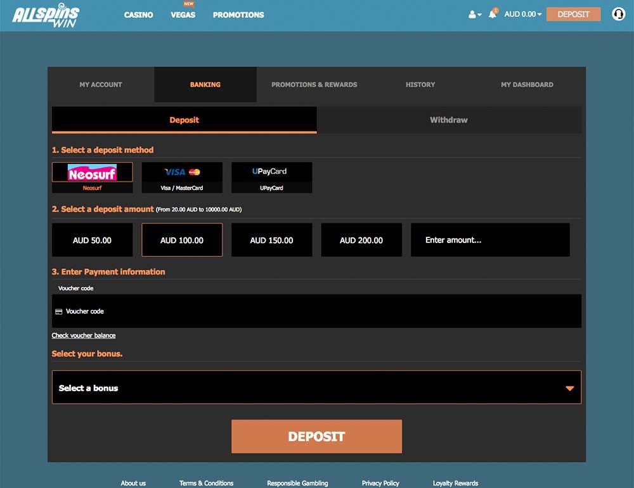The width and height of the screenshot is (634, 488).
Task: Choose AUD 150.00 deposit amount
Action: coord(272,240)
